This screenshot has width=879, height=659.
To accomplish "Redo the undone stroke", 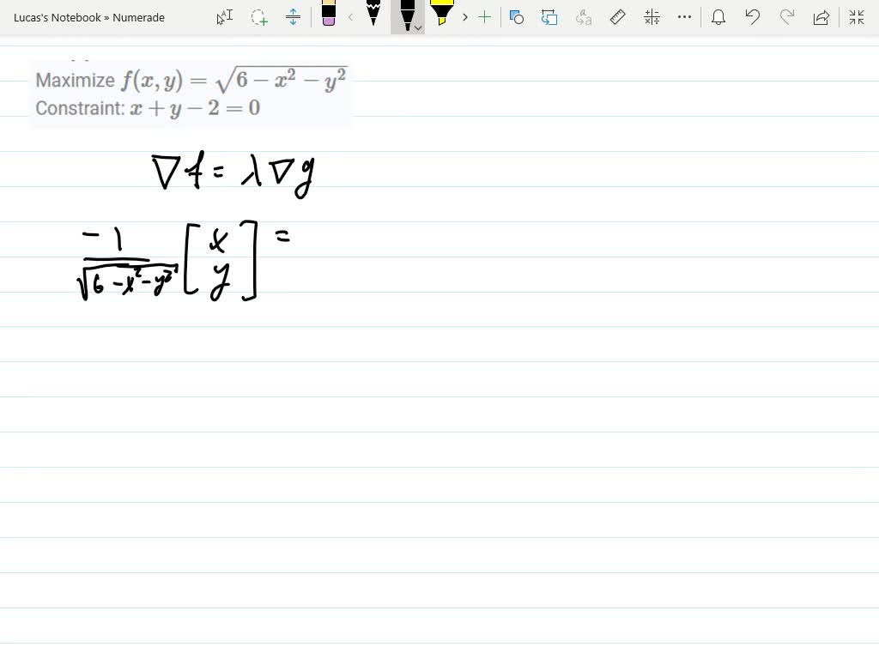I will click(x=787, y=17).
